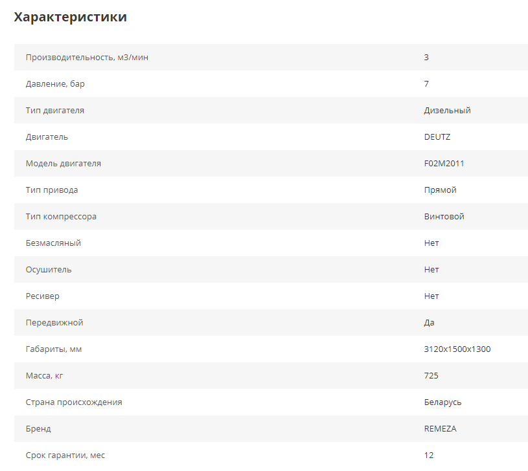This screenshot has width=528, height=471.
Task: Click the F02M2011 engine model value
Action: tap(444, 164)
